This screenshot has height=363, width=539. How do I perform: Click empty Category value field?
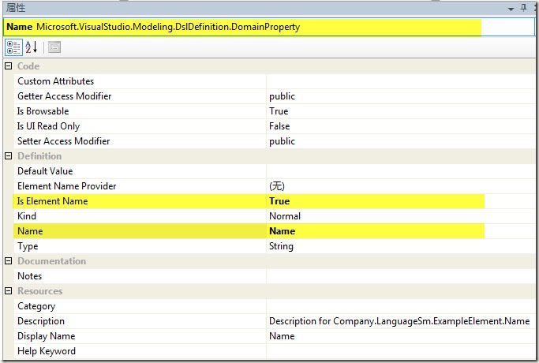tap(400, 306)
